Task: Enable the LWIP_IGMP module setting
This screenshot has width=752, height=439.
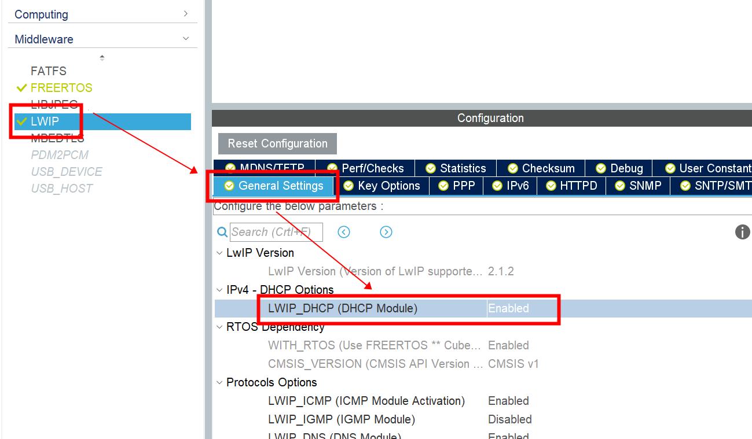Action: 510,419
